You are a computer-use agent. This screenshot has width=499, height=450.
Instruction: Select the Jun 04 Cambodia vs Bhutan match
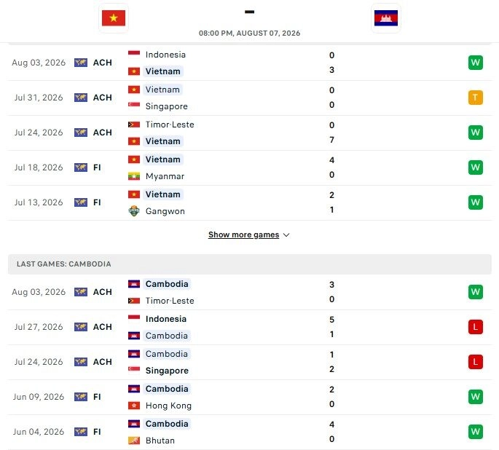pos(249,433)
